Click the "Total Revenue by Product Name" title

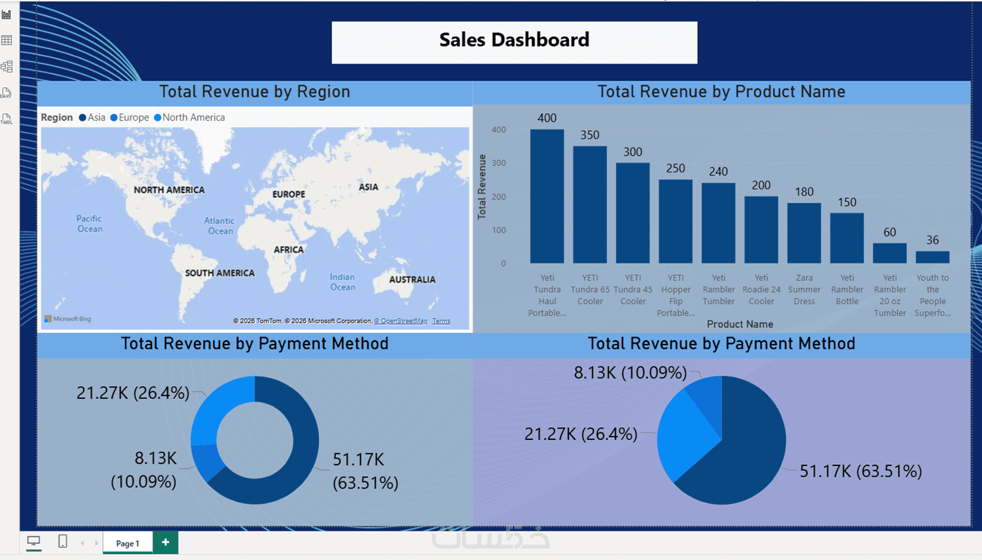click(721, 92)
